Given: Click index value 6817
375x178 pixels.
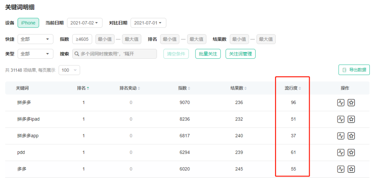Looking at the screenshot, I should point(185,136).
